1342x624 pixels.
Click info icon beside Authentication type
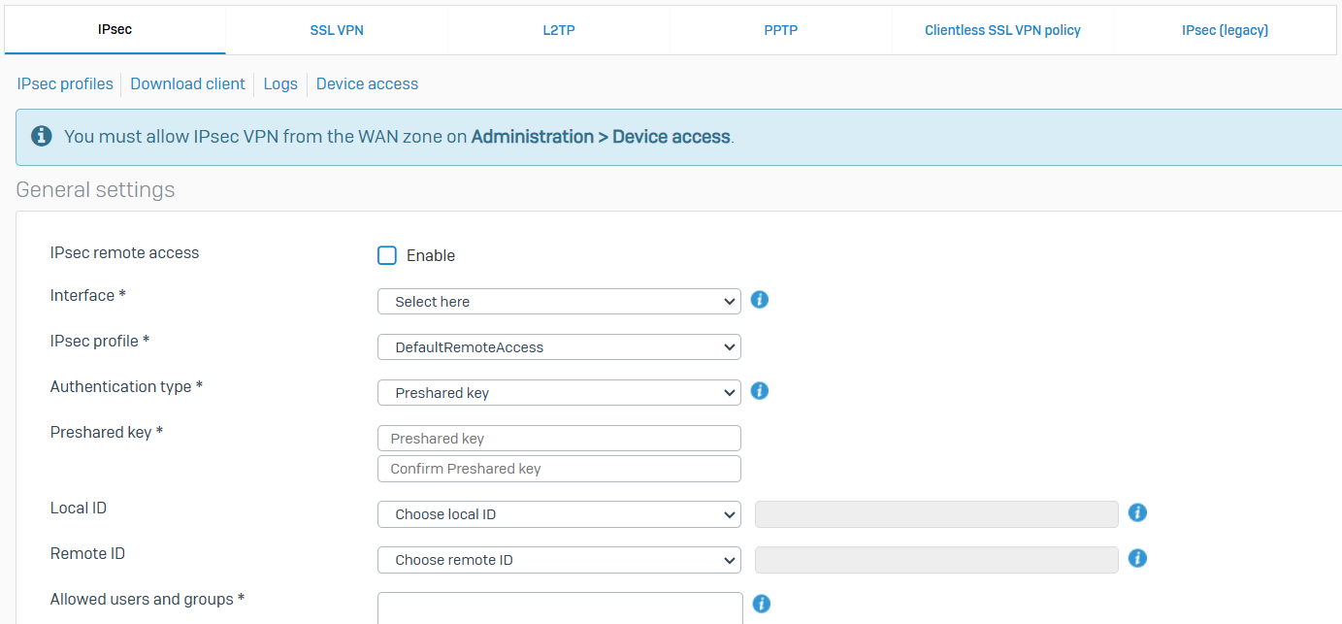click(760, 391)
